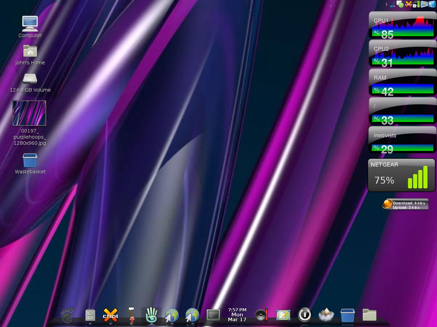
Task: Open the speaker volume control in dock
Action: click(x=262, y=315)
